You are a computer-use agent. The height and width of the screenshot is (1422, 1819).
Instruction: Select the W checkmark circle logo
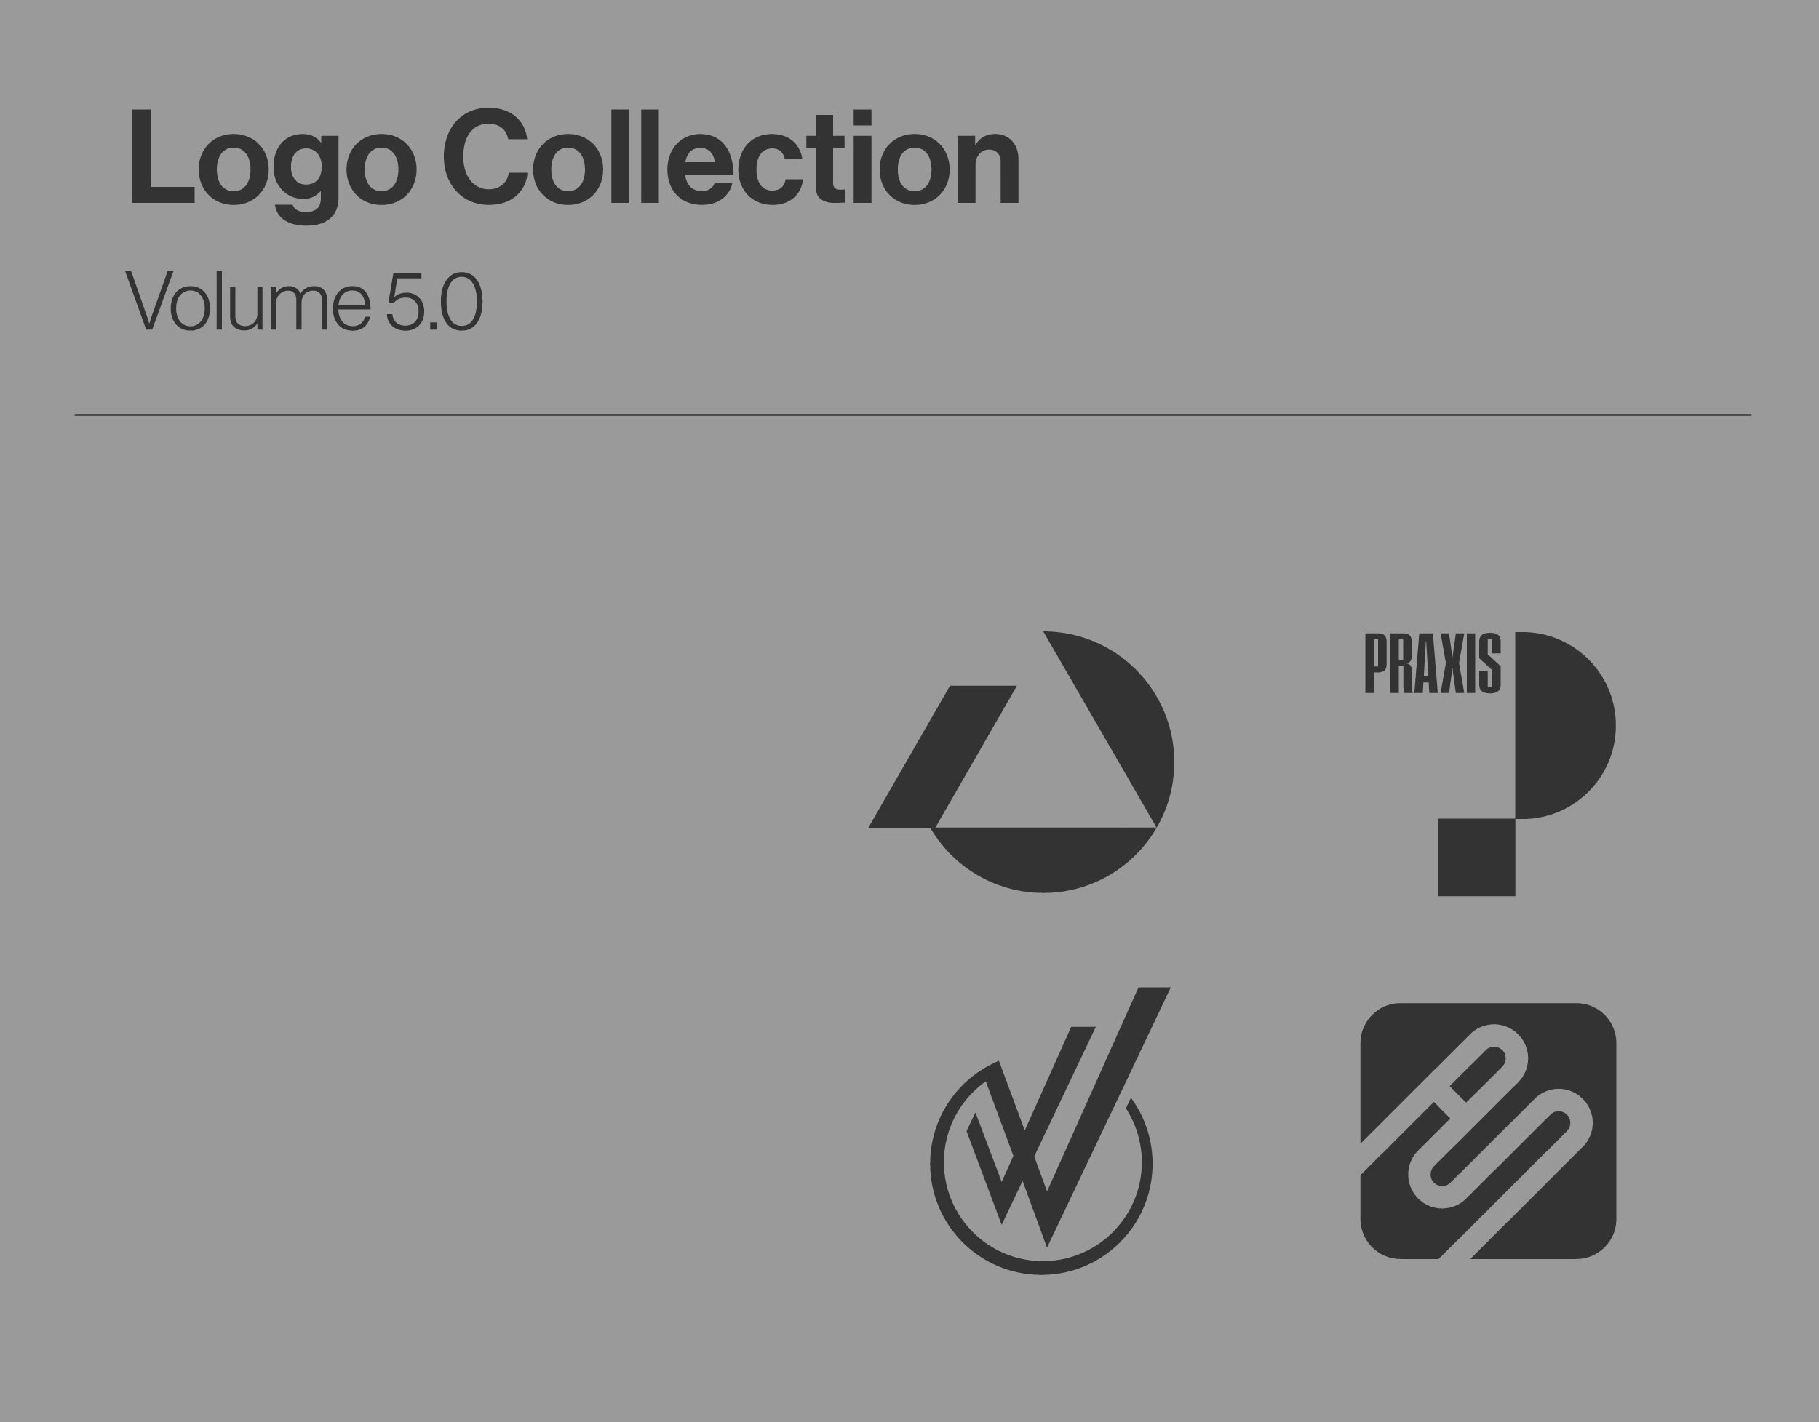pyautogui.click(x=1049, y=1130)
